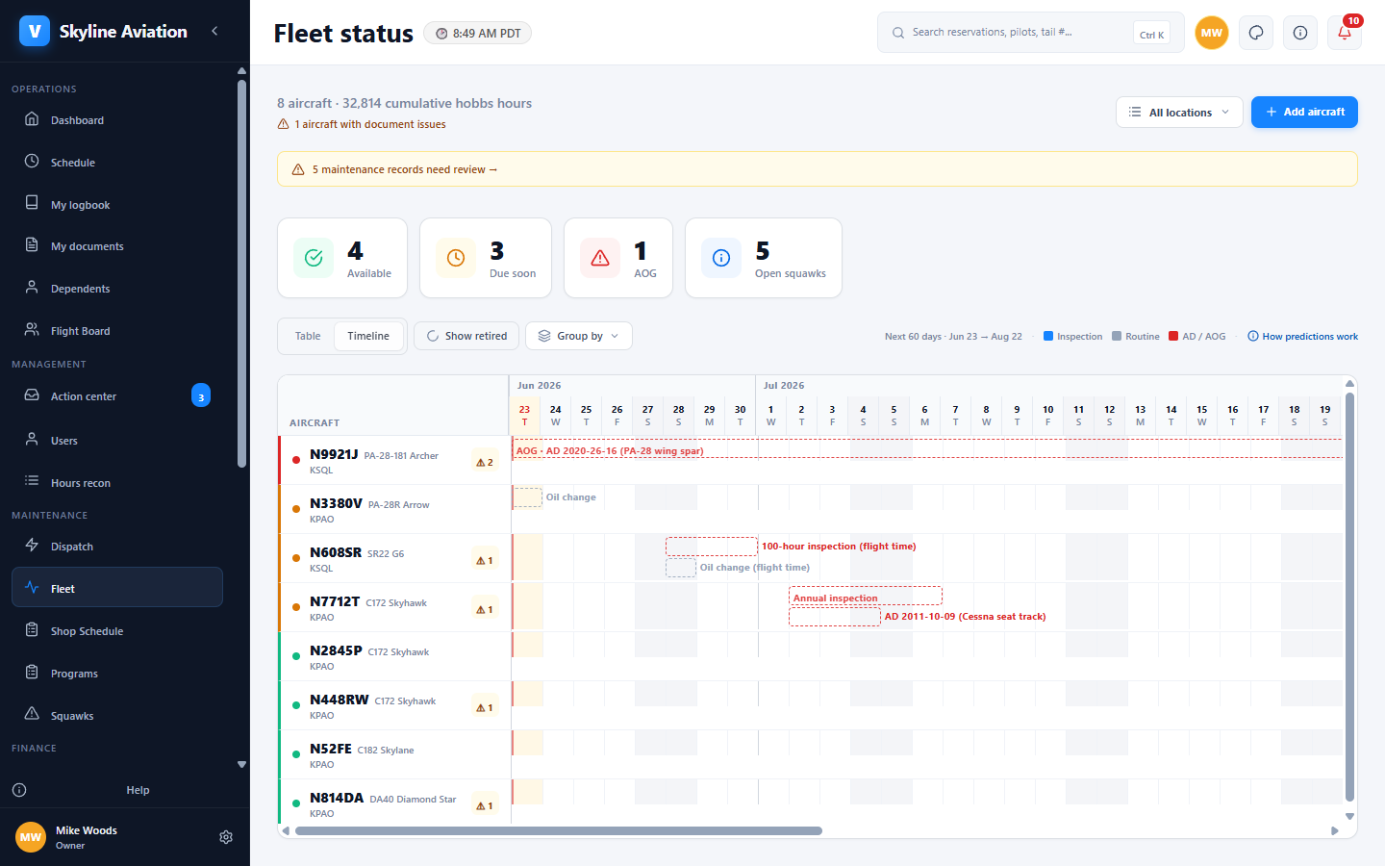Screen dimensions: 1385x866
Task: Select Fleet in the sidebar
Action: 117,588
